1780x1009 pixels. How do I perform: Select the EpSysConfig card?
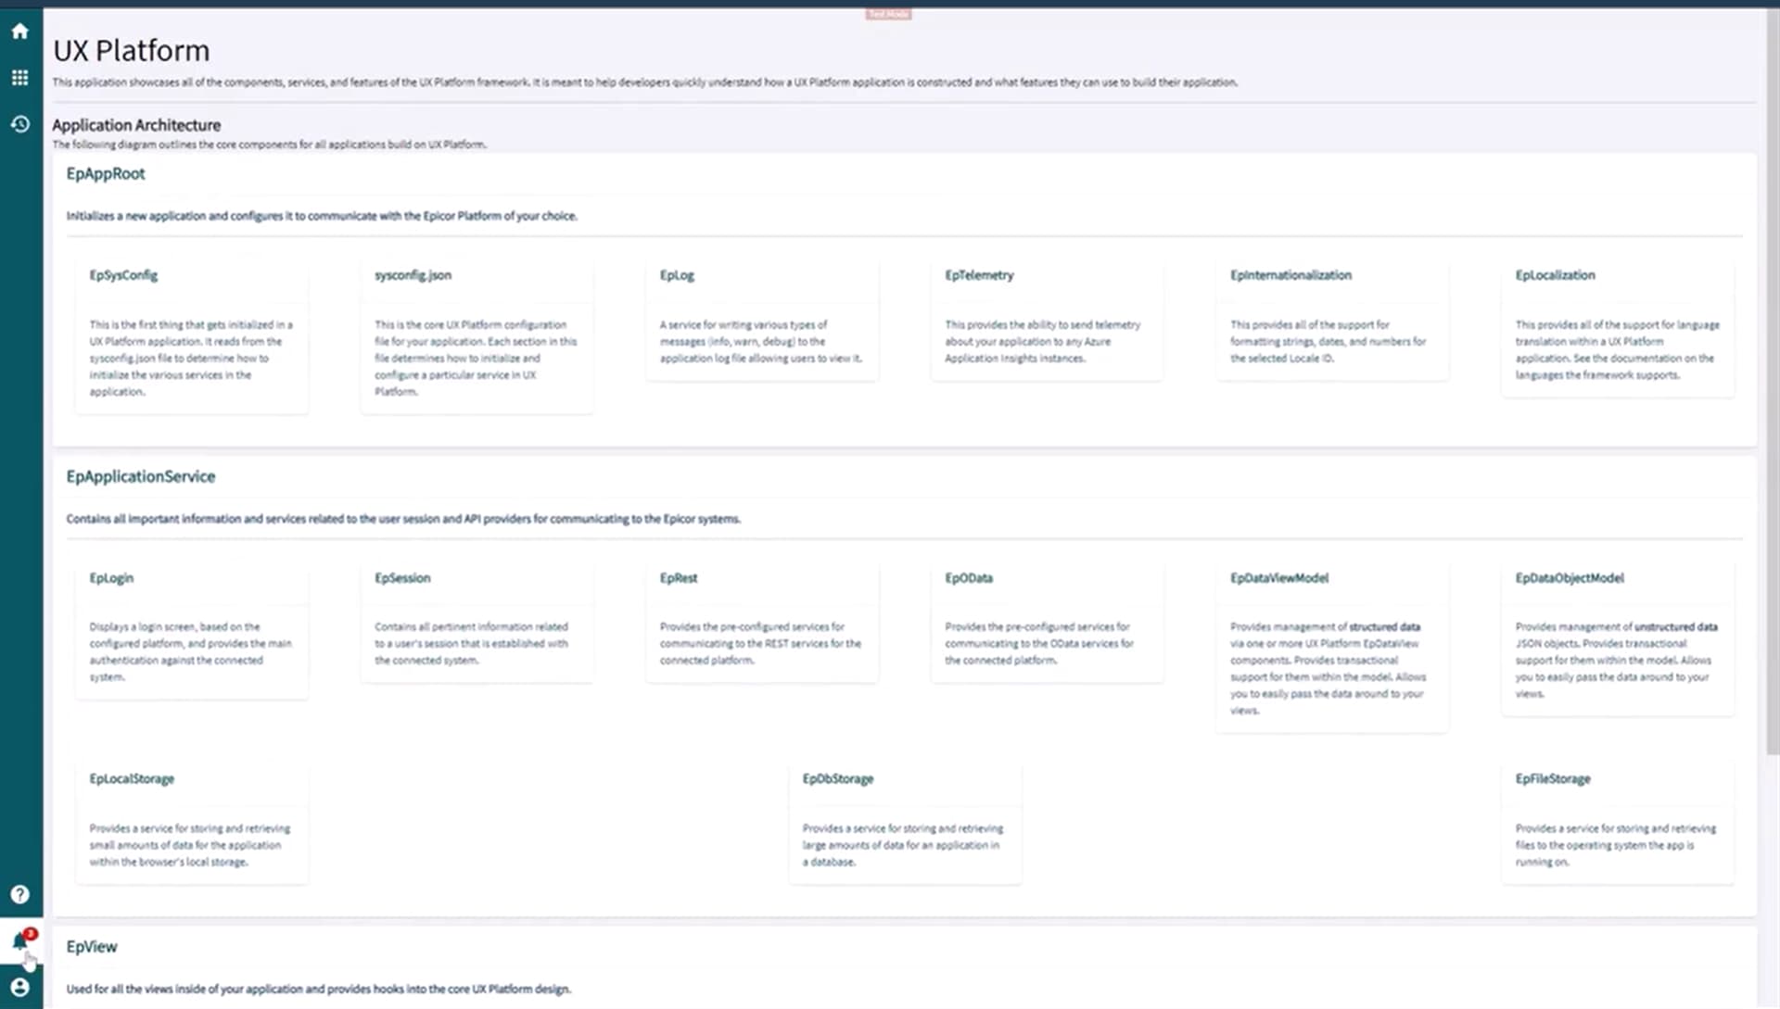click(x=191, y=335)
